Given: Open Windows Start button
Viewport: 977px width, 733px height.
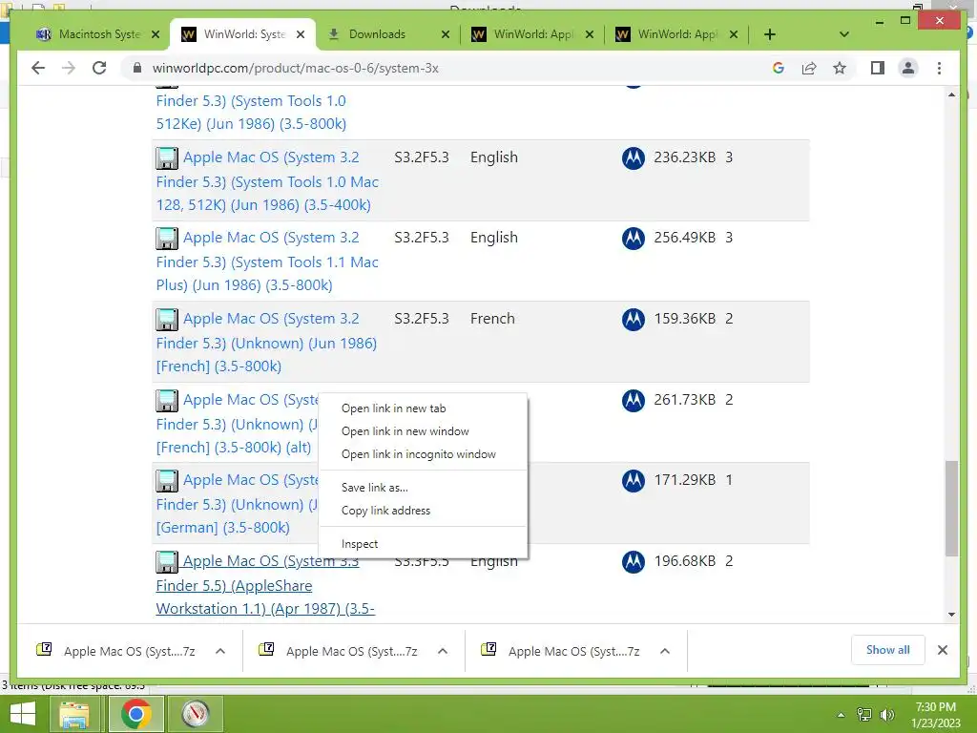Looking at the screenshot, I should pyautogui.click(x=23, y=714).
